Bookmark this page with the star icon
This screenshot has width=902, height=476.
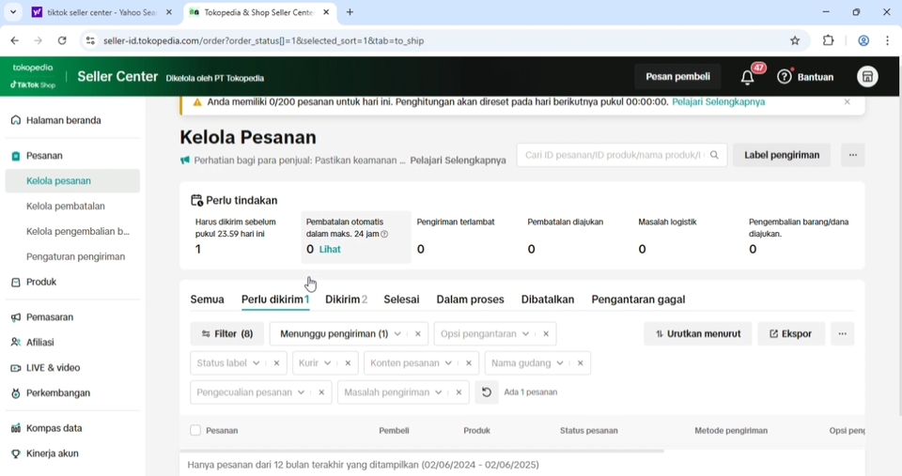795,40
